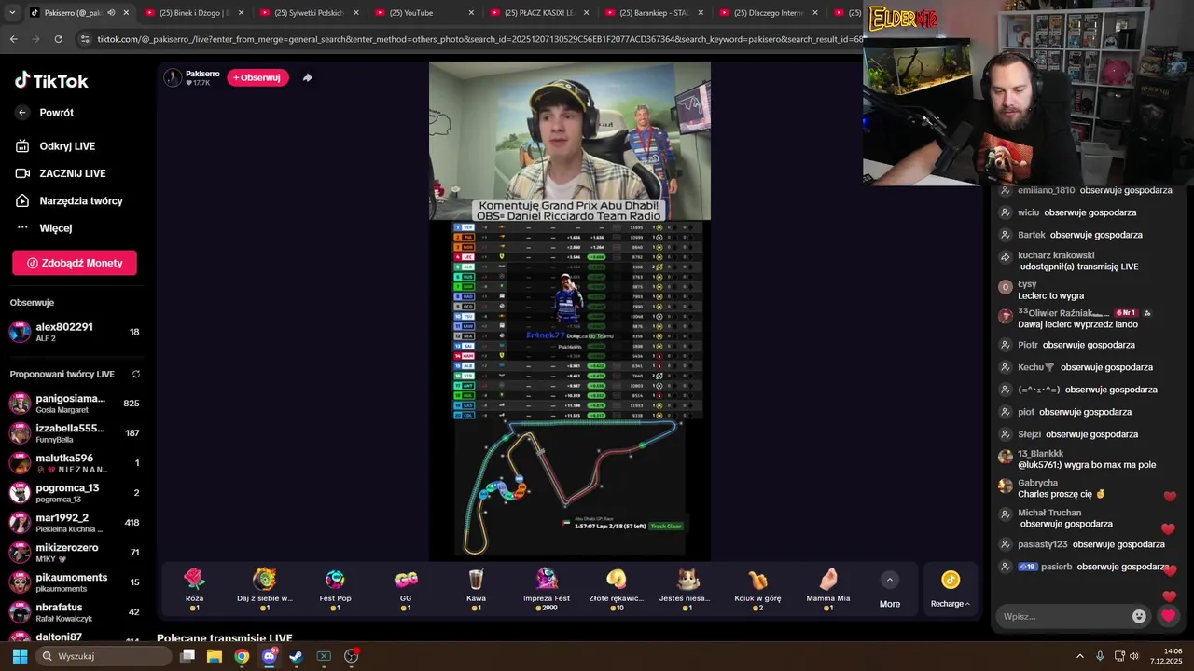Refresh Proponowani twórcy LIVE list

point(135,374)
